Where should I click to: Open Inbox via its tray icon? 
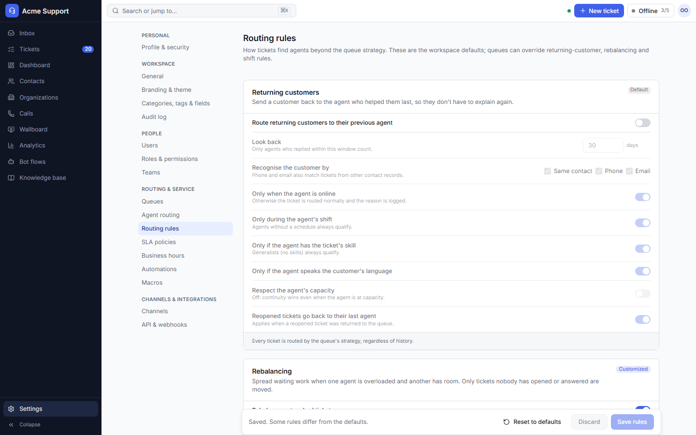pyautogui.click(x=11, y=33)
